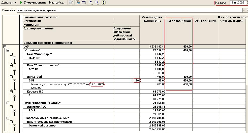Click the bold 21 065,88 in Алхимов А.А. row
The width and height of the screenshot is (248, 133).
159,107
